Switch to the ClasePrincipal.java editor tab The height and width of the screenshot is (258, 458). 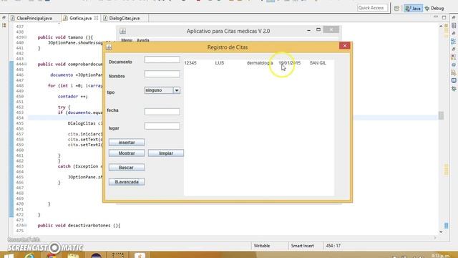tap(34, 18)
